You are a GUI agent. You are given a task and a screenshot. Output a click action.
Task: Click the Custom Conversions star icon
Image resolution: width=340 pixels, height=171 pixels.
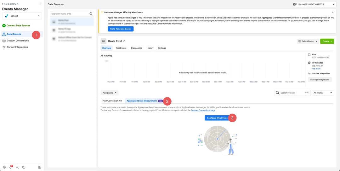[x=4, y=41]
